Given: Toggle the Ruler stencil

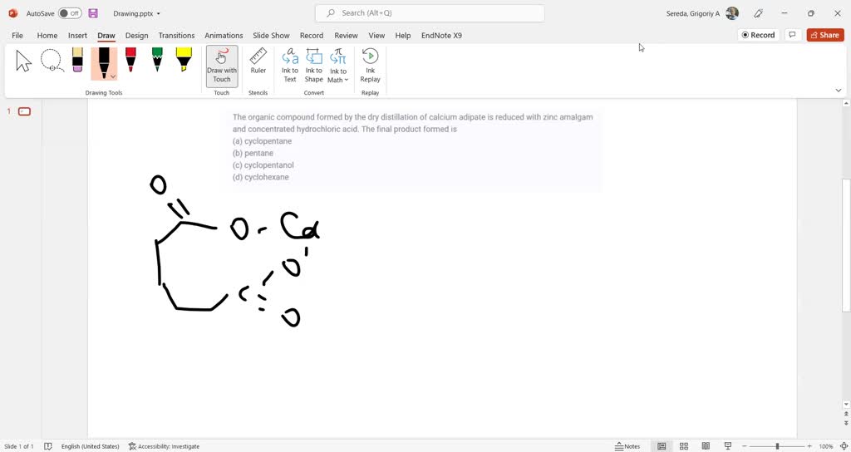Looking at the screenshot, I should [x=258, y=61].
